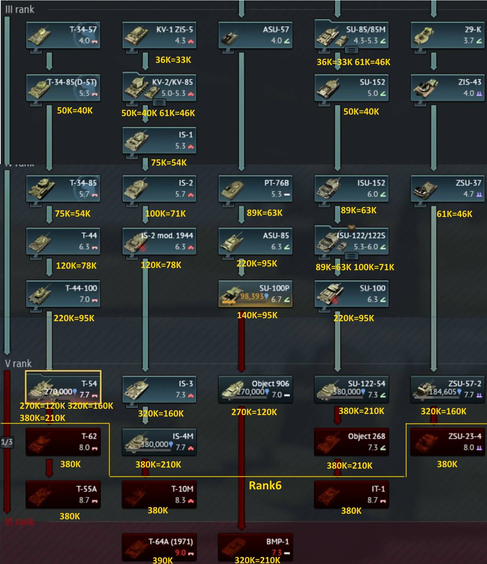The width and height of the screenshot is (487, 564).
Task: Select the SU-100 tank destroyer
Action: click(x=352, y=293)
